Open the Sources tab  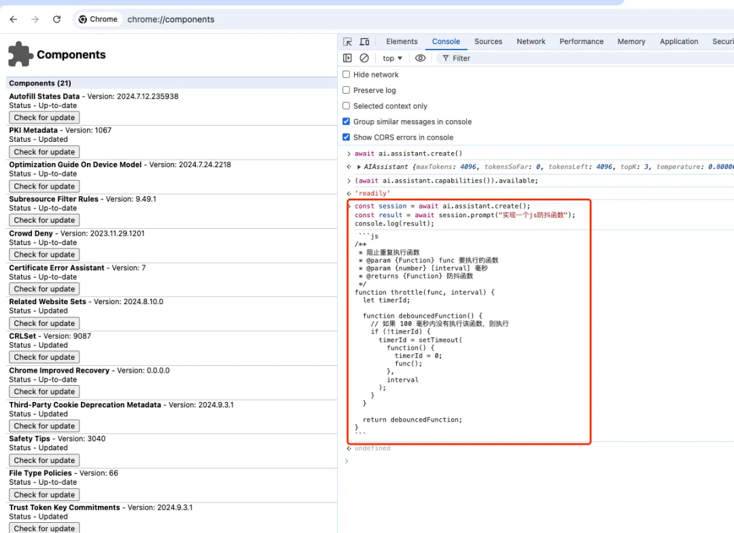488,41
